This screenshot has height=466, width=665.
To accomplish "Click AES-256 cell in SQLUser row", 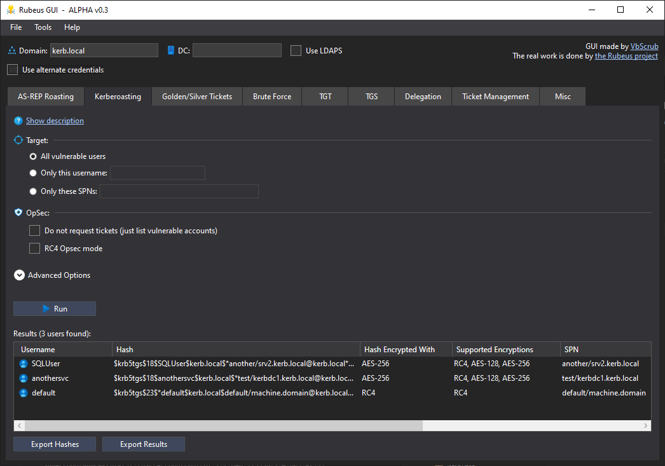I will (x=375, y=364).
